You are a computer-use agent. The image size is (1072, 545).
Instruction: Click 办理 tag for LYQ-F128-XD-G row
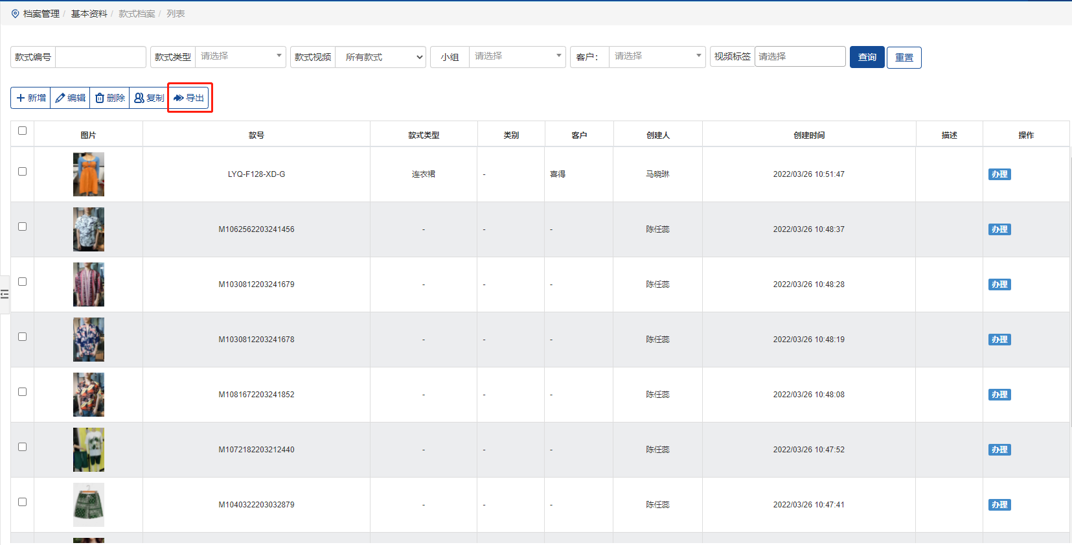pyautogui.click(x=999, y=174)
